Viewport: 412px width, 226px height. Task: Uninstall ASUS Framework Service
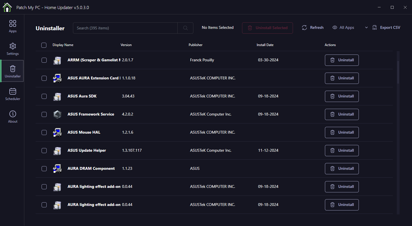tap(342, 114)
